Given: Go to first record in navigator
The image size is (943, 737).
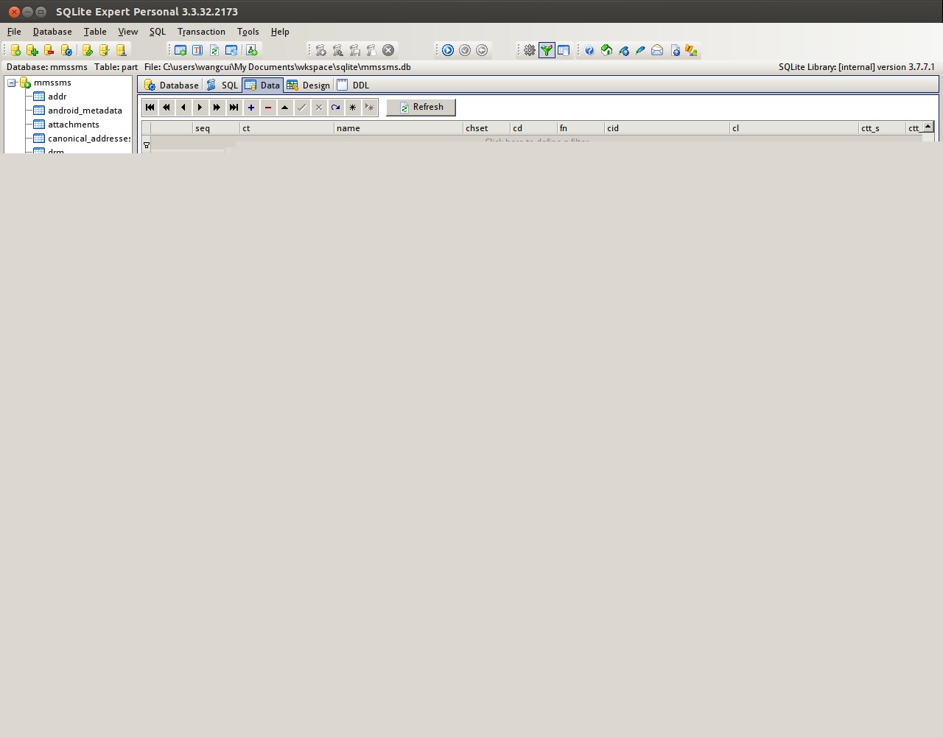Looking at the screenshot, I should tap(150, 108).
